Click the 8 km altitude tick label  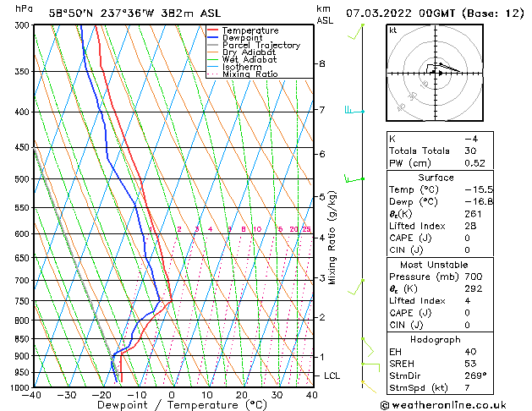(322, 63)
